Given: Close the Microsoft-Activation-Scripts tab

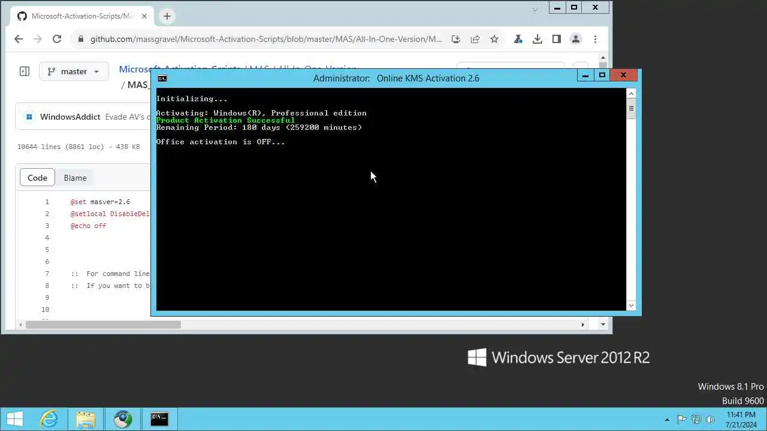Looking at the screenshot, I should pos(144,16).
